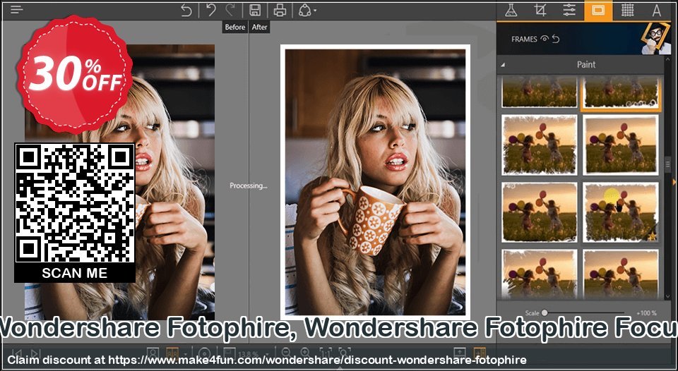Open the Adjustments sliders tab

point(569,11)
